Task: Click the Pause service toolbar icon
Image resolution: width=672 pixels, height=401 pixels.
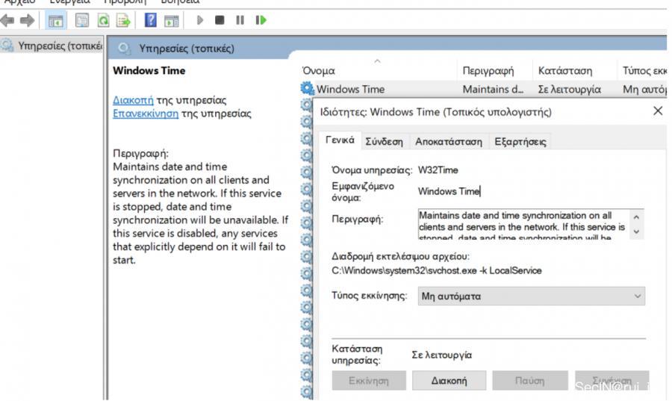Action: point(240,20)
